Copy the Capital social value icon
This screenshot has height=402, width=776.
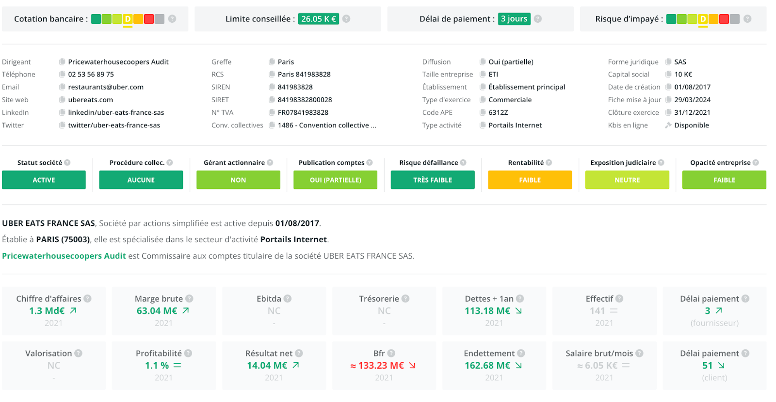coord(668,75)
